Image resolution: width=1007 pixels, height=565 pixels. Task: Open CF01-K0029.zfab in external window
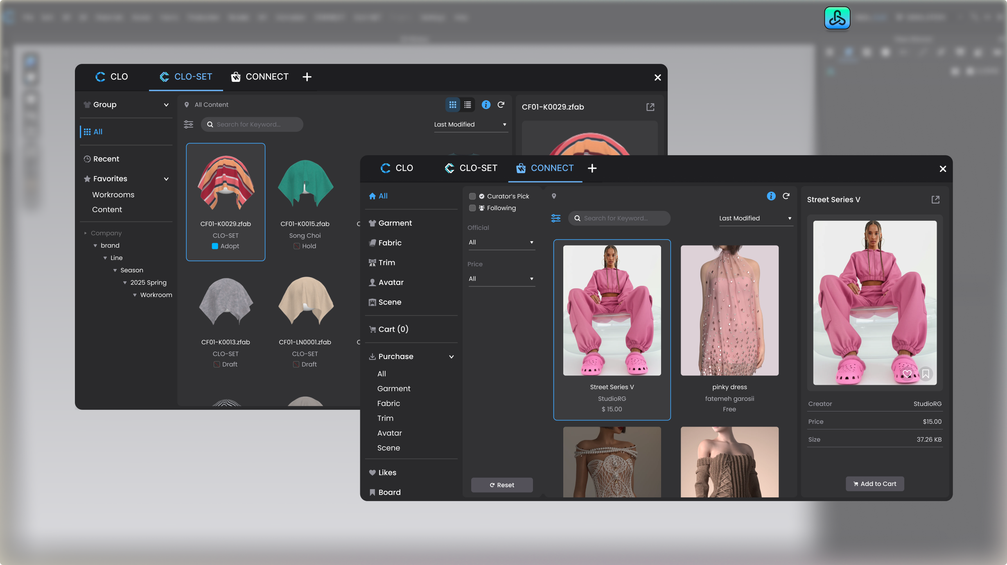pyautogui.click(x=650, y=107)
